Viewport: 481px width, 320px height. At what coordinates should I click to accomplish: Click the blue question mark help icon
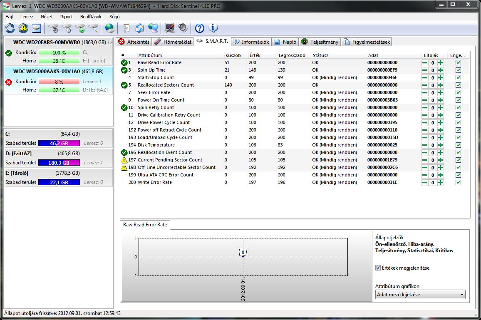coord(199,28)
